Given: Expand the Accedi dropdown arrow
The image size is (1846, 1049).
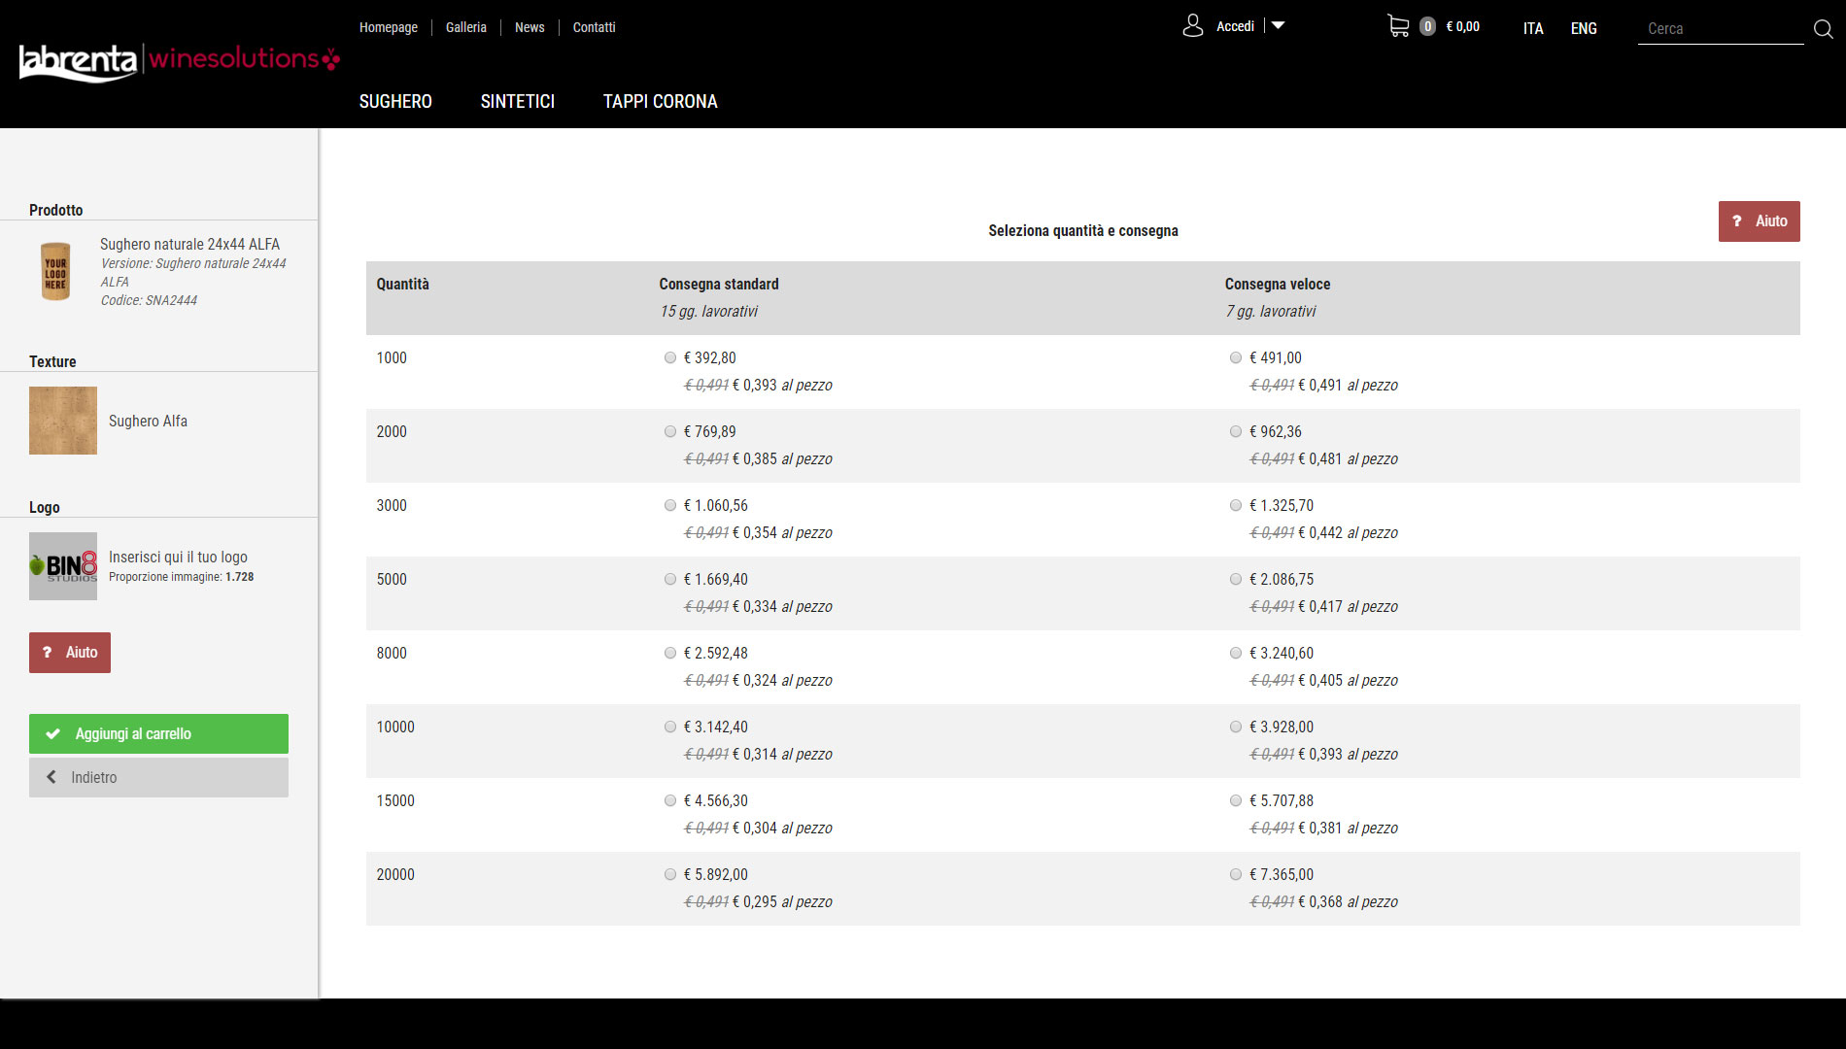Looking at the screenshot, I should tap(1278, 26).
